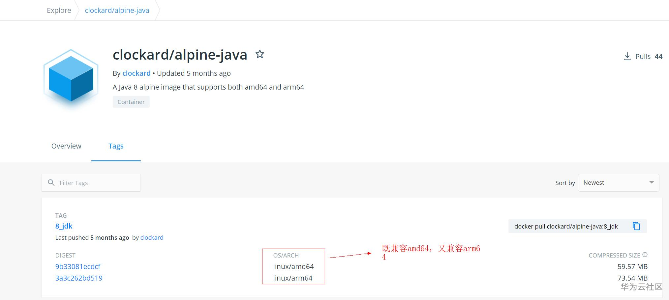Screen dimensions: 669x300
Task: Switch to the Overview tab
Action: [x=66, y=146]
